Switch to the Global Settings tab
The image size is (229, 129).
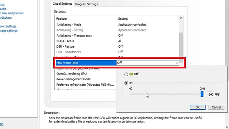pyautogui.click(x=62, y=4)
